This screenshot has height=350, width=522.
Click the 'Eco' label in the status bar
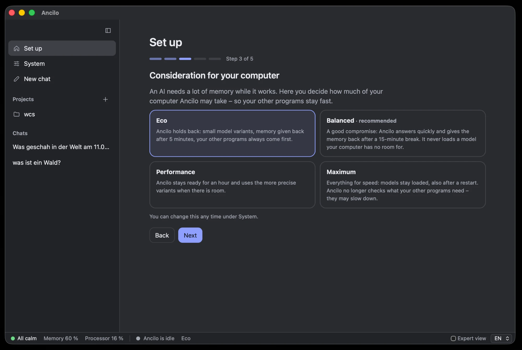186,338
